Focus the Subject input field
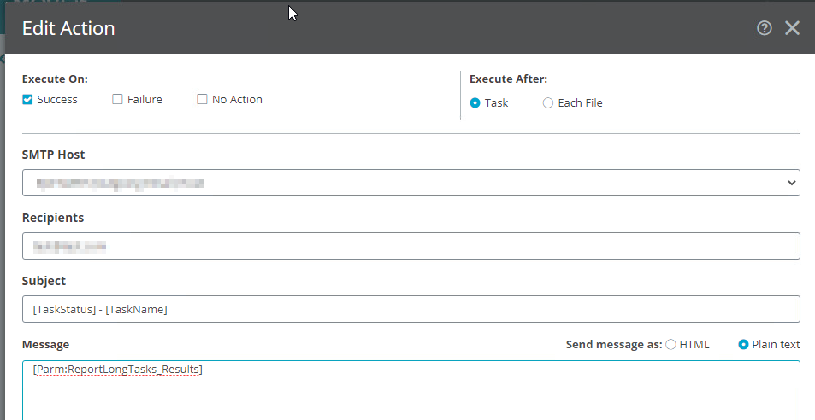This screenshot has width=815, height=420. tap(410, 309)
